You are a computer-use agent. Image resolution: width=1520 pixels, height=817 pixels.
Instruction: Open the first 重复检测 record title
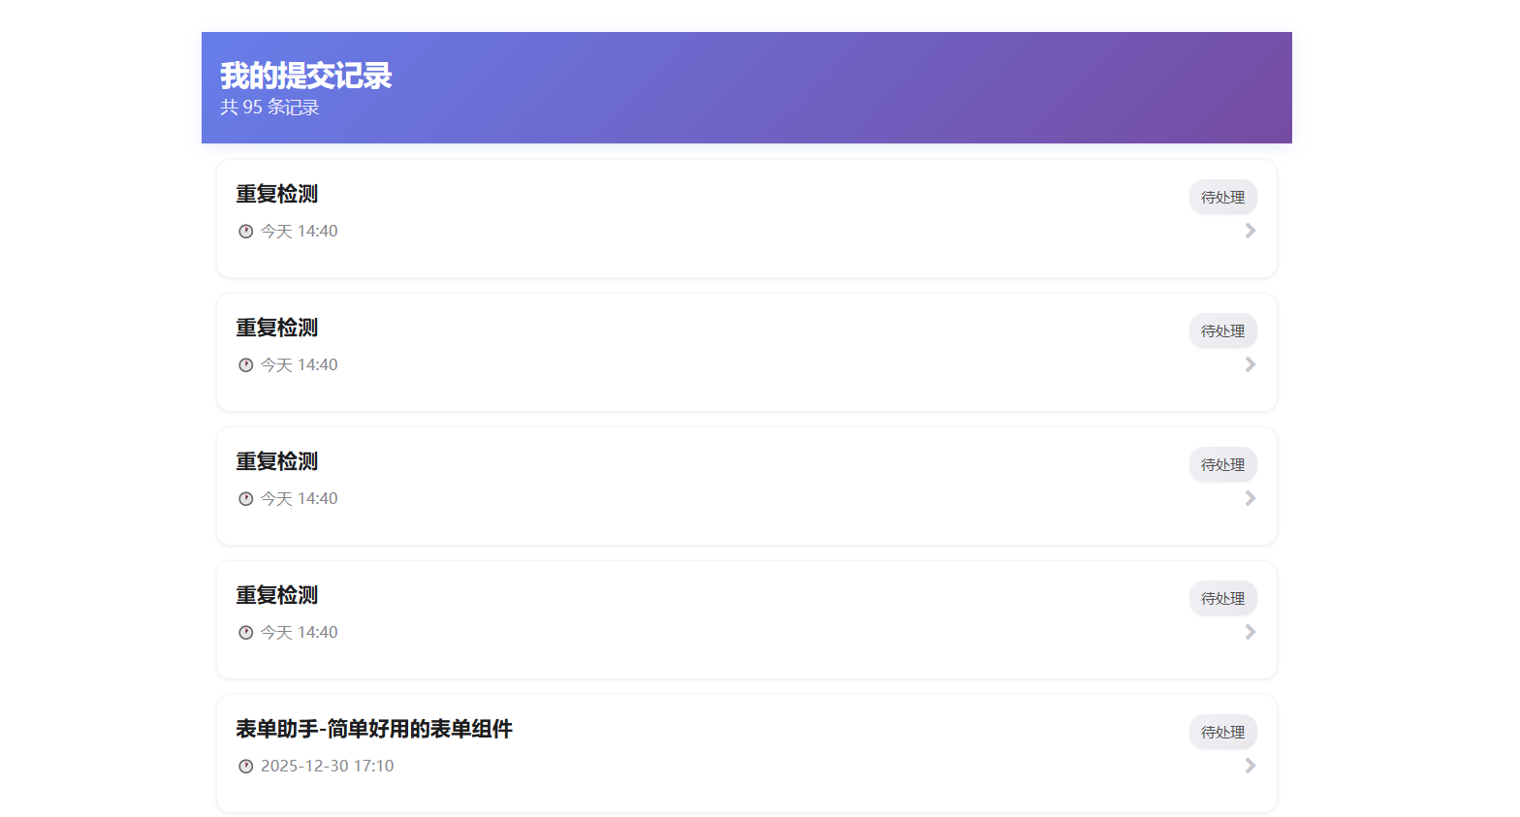tap(277, 194)
